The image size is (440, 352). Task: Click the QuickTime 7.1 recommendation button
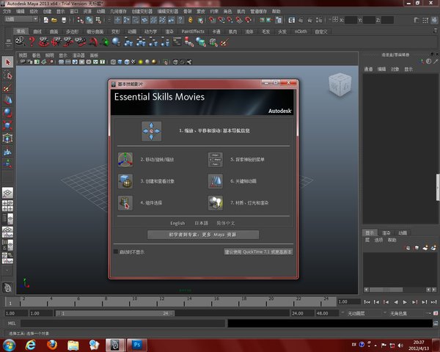point(258,252)
